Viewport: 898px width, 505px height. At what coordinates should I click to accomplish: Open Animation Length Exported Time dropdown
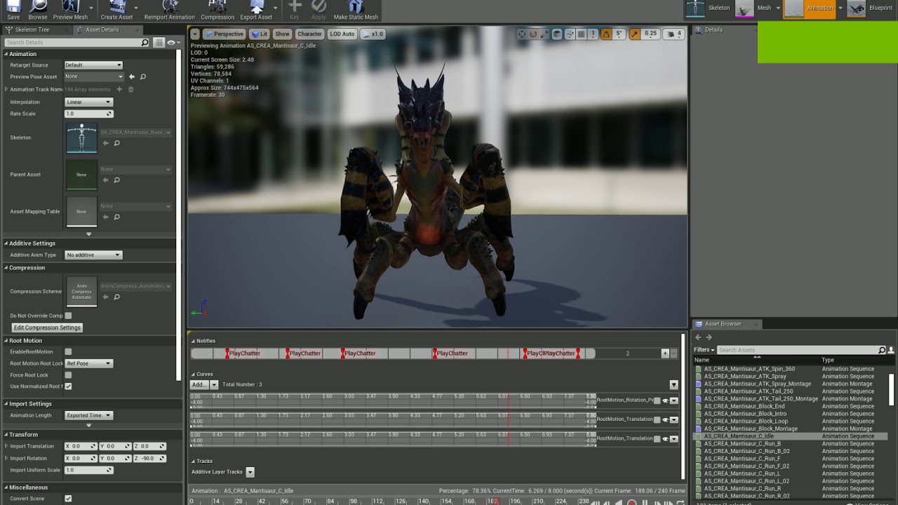point(88,415)
